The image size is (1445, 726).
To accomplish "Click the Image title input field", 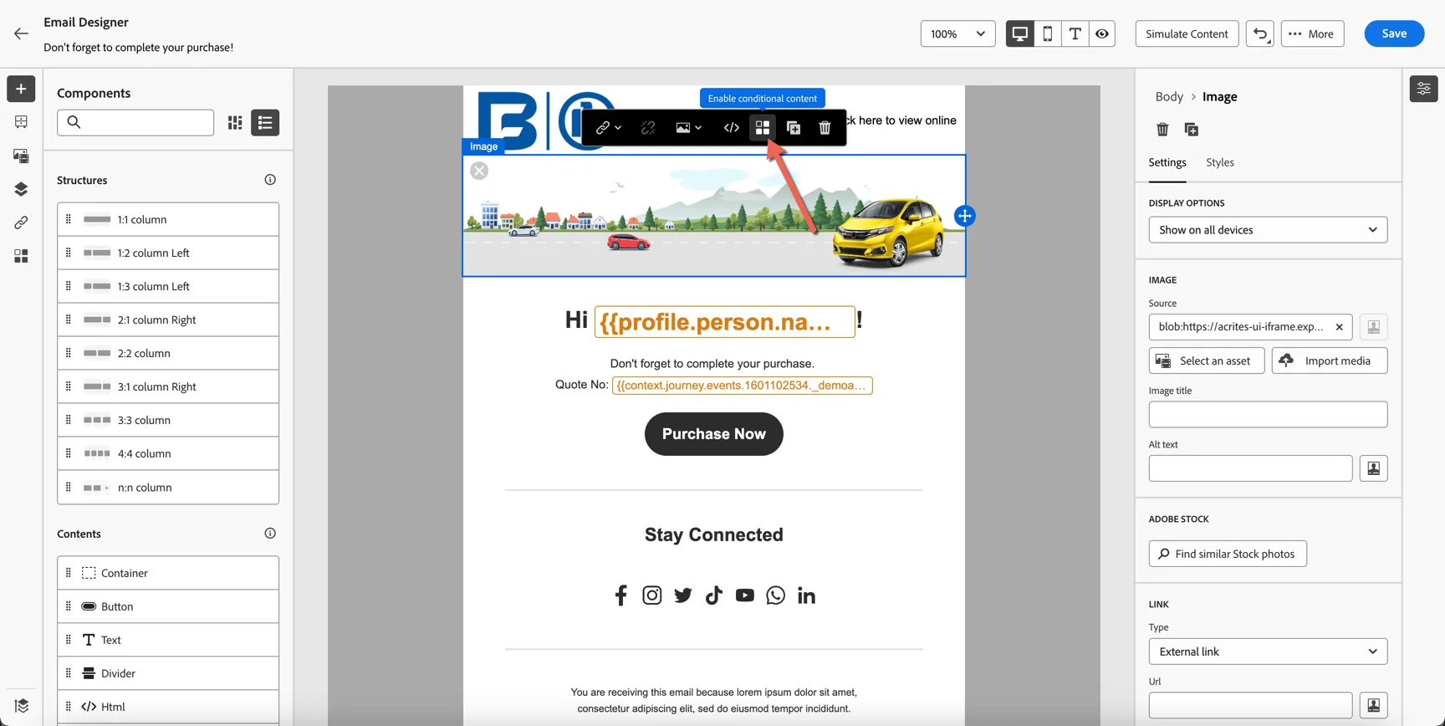I will (x=1268, y=415).
